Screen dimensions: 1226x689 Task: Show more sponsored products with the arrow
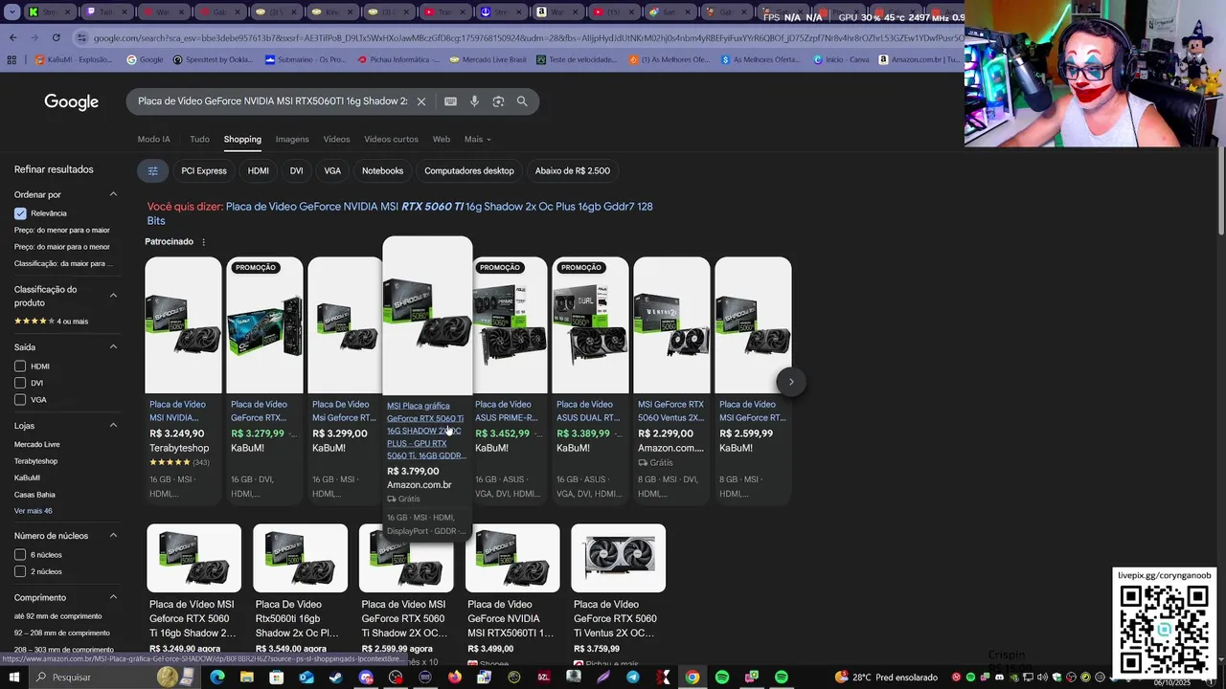coord(791,382)
